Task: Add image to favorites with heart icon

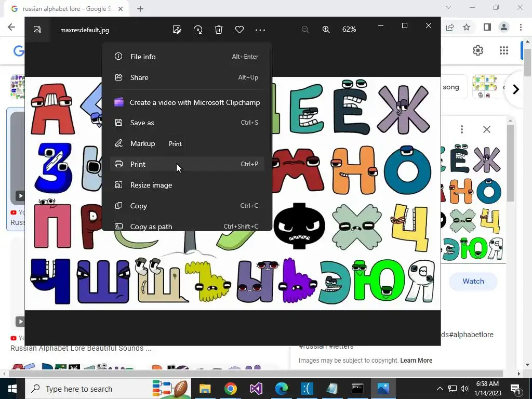Action: pyautogui.click(x=240, y=30)
